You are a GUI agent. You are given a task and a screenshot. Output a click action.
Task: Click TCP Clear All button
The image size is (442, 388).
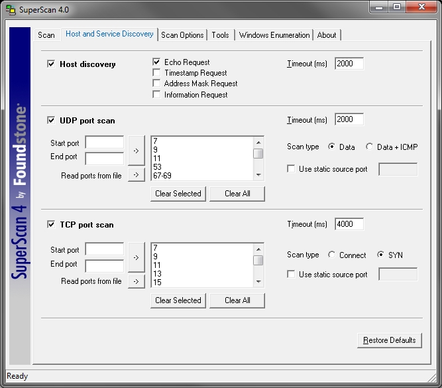click(237, 300)
